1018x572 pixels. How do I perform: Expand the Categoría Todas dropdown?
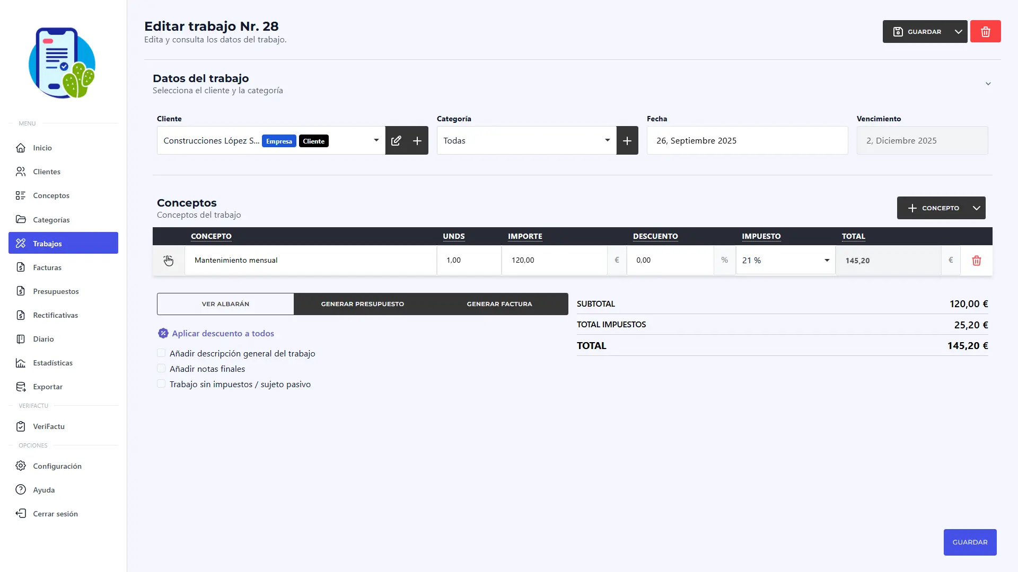[x=526, y=141]
